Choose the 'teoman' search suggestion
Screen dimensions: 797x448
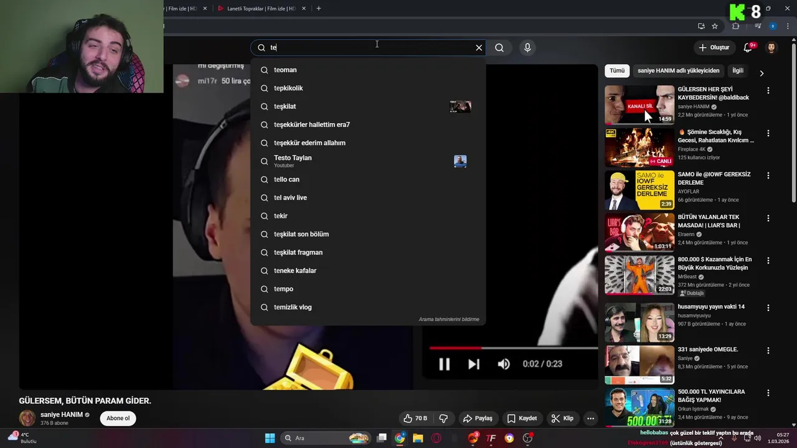[367, 70]
